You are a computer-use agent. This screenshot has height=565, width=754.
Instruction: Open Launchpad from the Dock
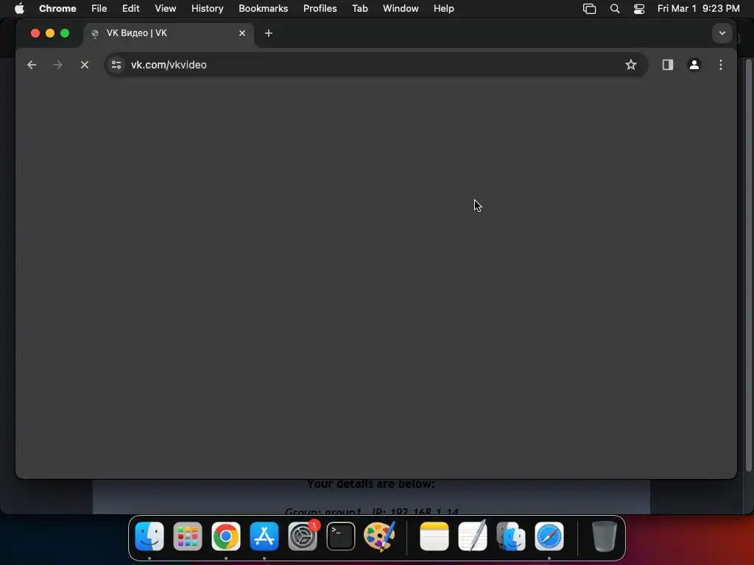[188, 536]
